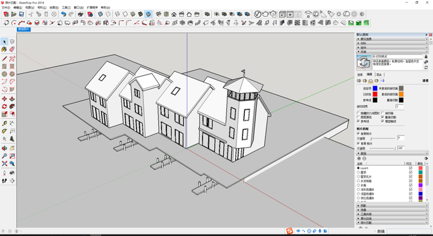Expand the 图元信息 panel
This screenshot has height=236, width=433.
pos(392,39)
